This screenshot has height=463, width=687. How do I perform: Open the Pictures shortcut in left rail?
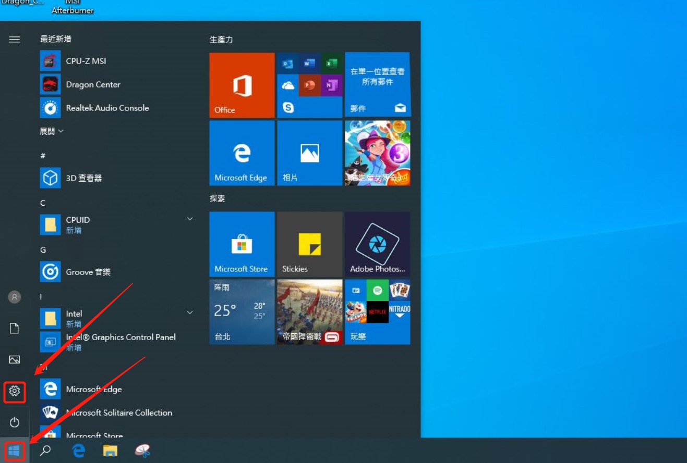pyautogui.click(x=15, y=359)
